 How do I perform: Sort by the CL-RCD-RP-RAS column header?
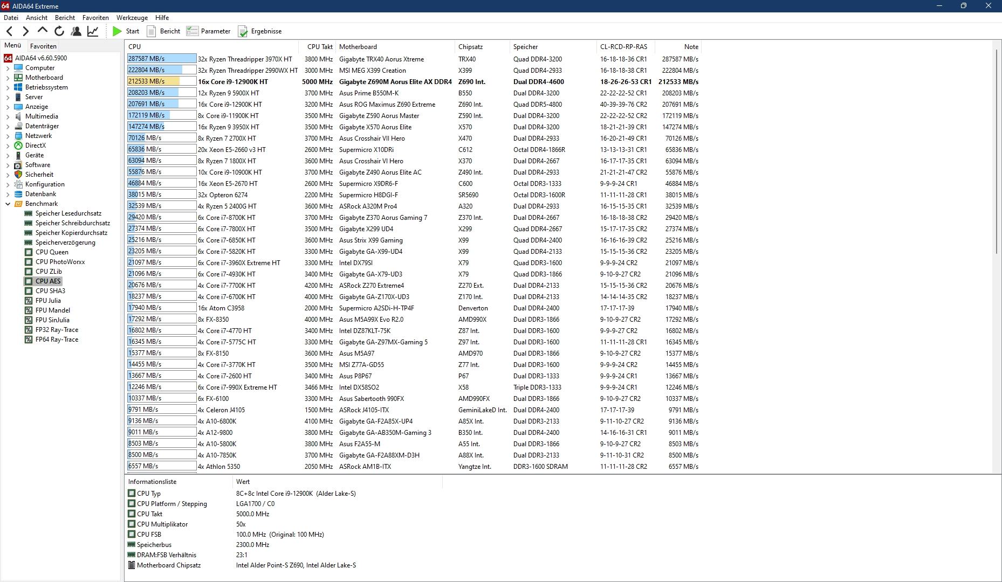(625, 47)
